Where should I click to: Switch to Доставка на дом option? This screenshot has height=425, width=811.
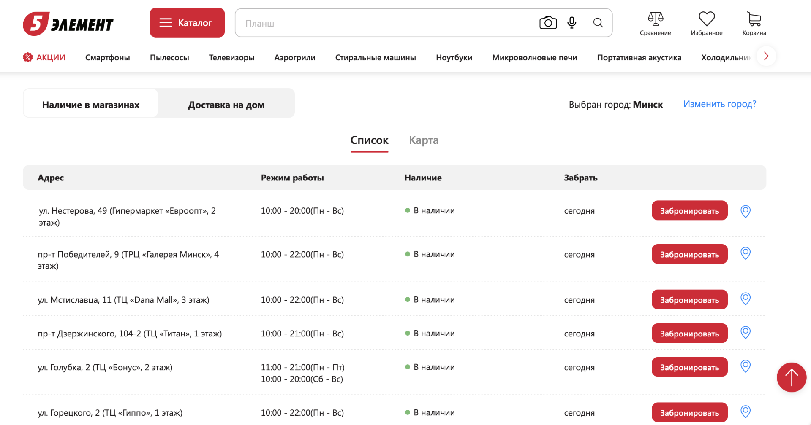(x=226, y=105)
